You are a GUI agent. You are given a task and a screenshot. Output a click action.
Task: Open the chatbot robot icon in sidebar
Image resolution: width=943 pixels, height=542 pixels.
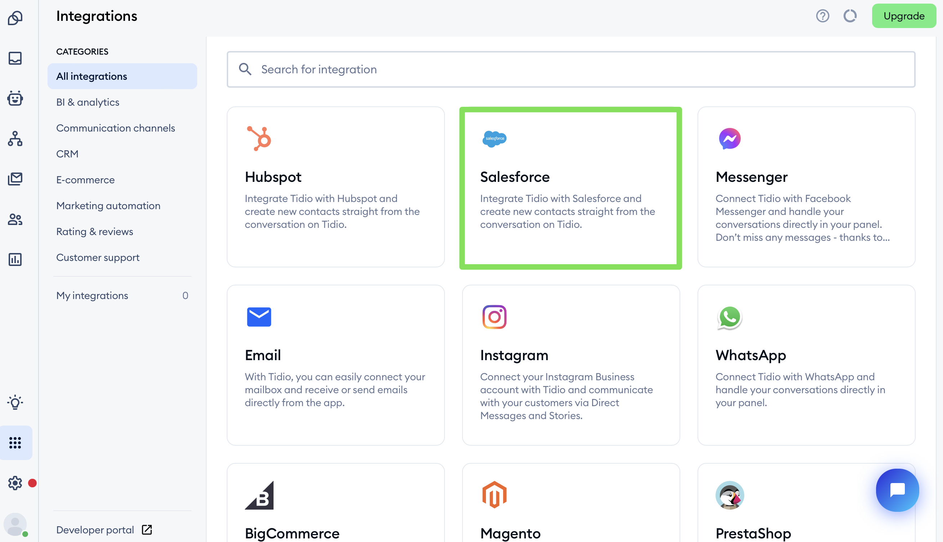[x=15, y=98]
